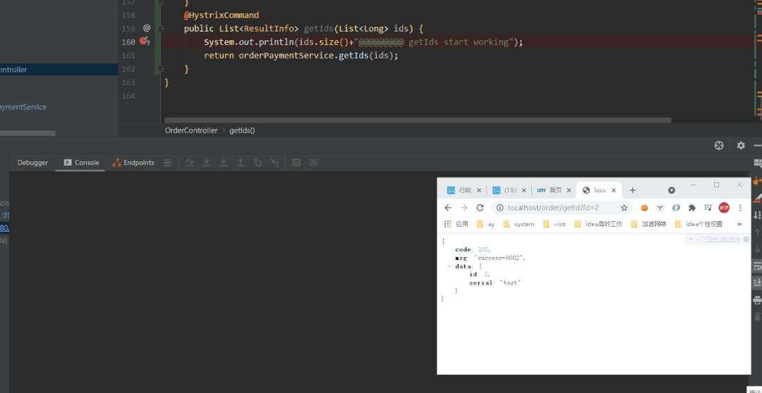Viewport: 762px width, 393px height.
Task: Click the Y-shaped extension icon
Action: click(x=660, y=208)
